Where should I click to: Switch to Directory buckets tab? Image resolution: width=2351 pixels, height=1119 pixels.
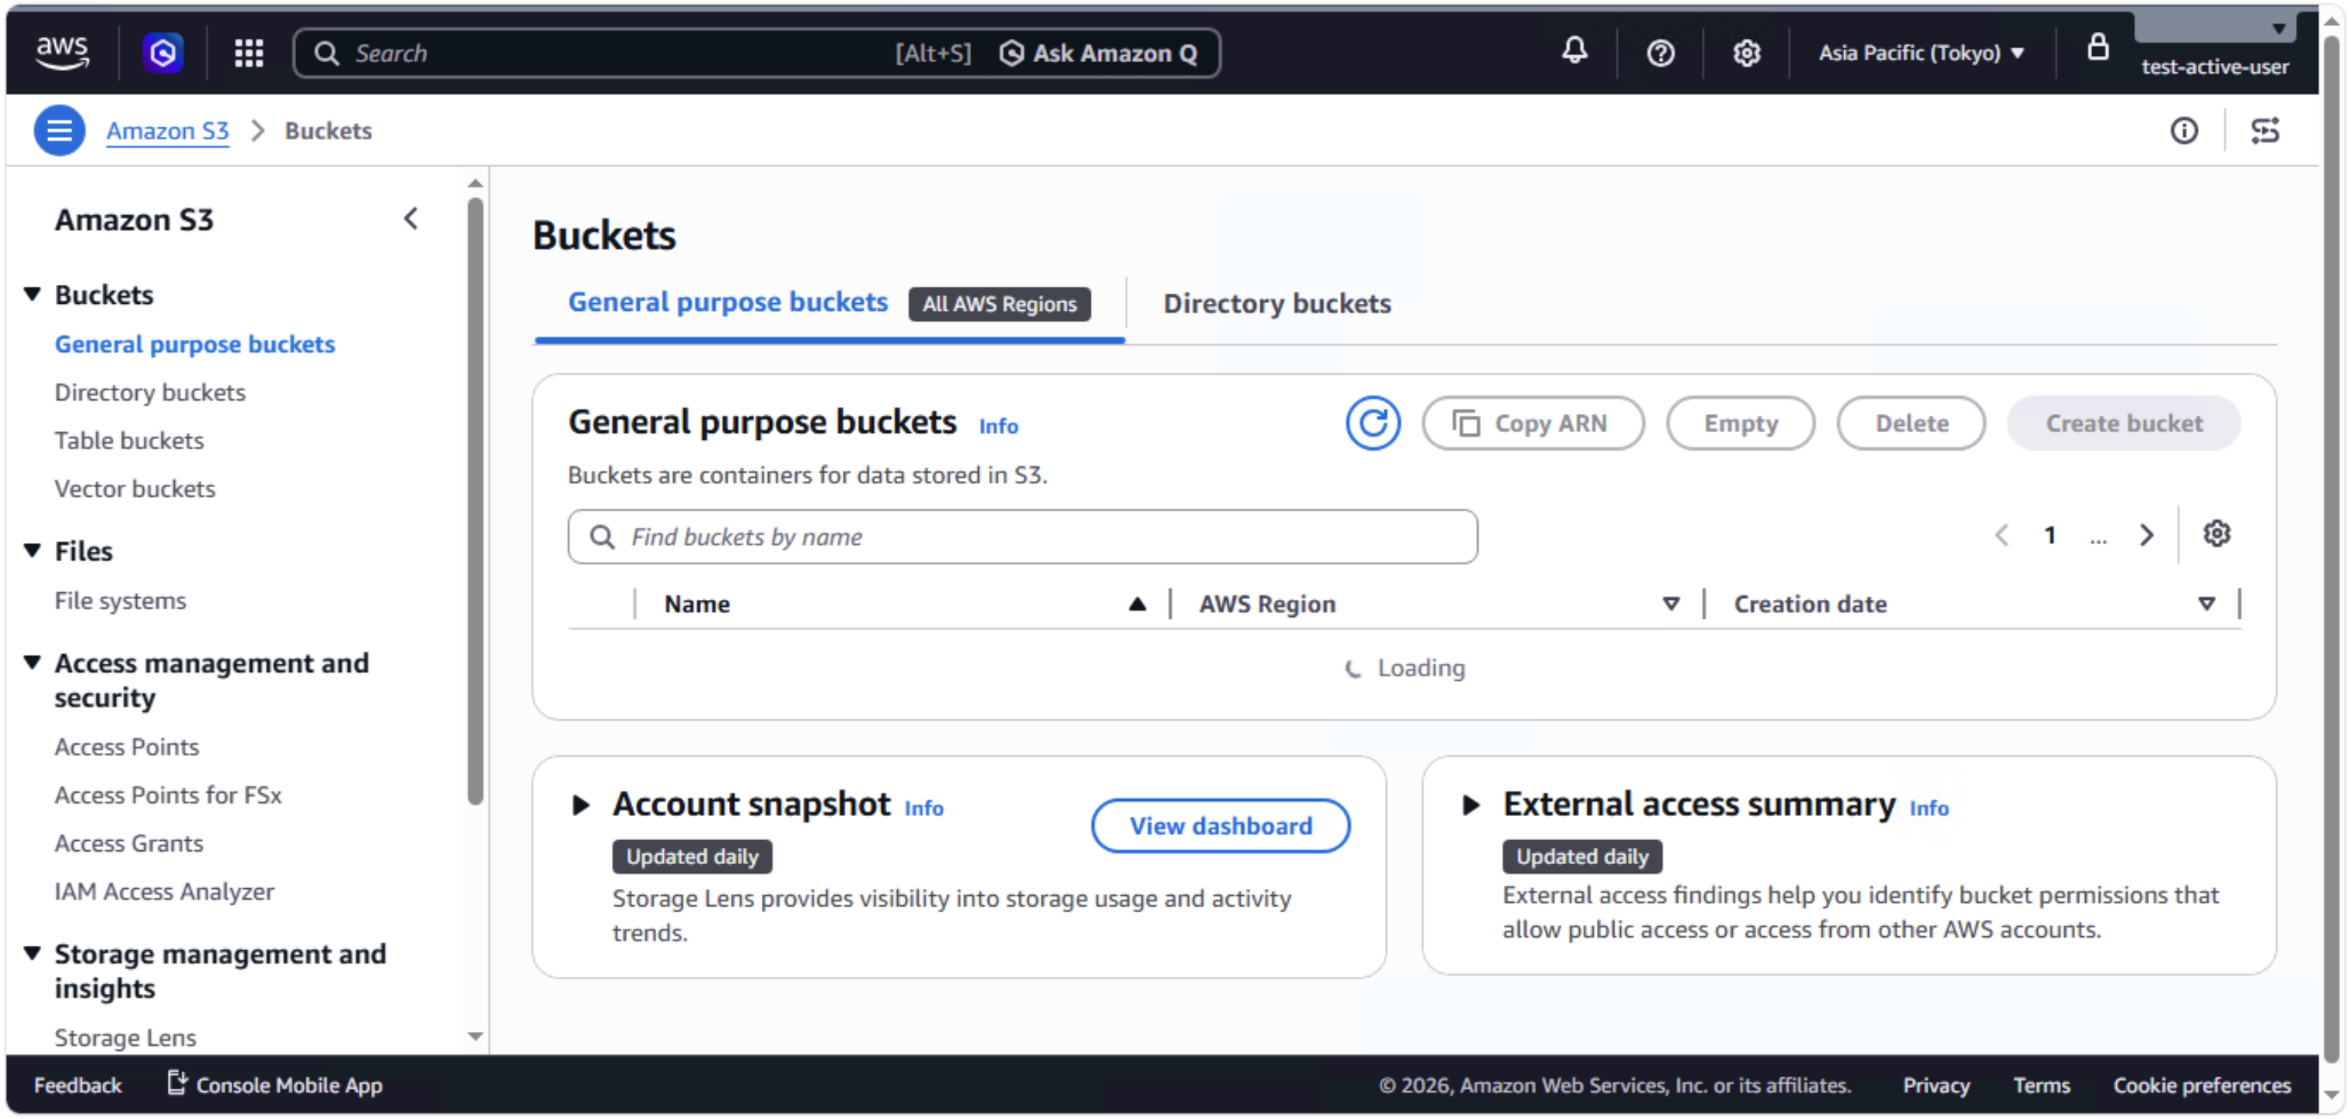pos(1276,304)
